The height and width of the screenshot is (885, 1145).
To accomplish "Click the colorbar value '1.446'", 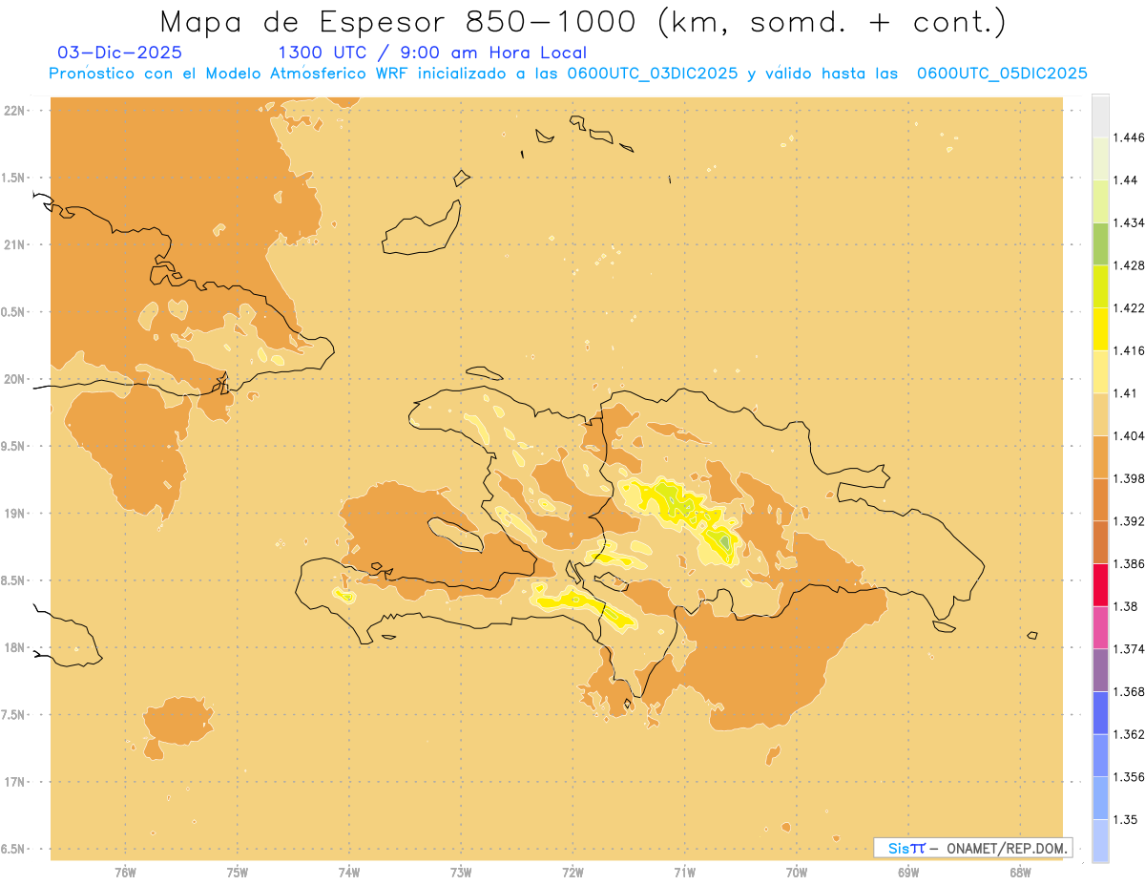I will 1131,137.
